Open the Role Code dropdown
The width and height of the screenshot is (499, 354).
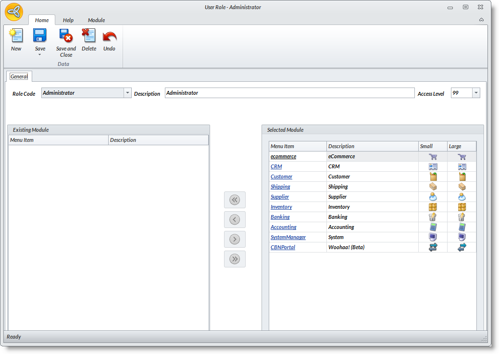[127, 93]
